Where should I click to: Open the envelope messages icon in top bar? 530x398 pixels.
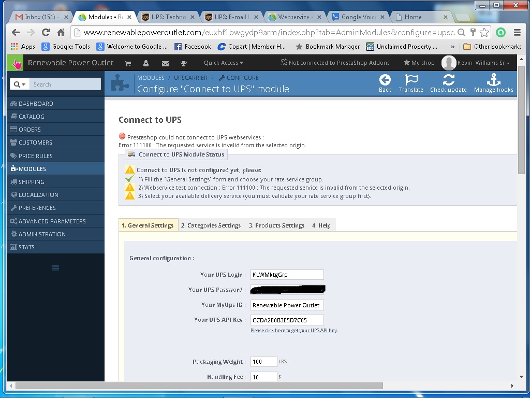click(x=165, y=63)
